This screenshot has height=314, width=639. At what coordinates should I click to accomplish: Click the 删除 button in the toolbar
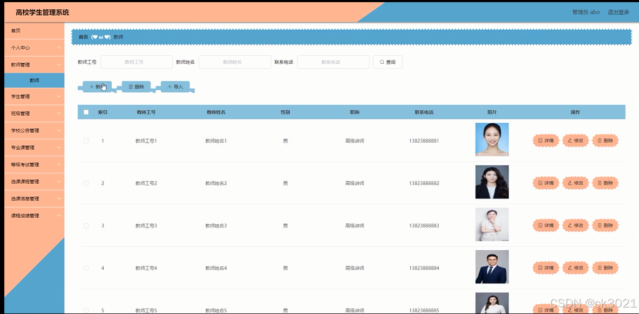click(136, 86)
